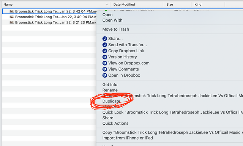
Task: Click the movie file icon for 3 42 04 PM
Action: [x=12, y=11]
